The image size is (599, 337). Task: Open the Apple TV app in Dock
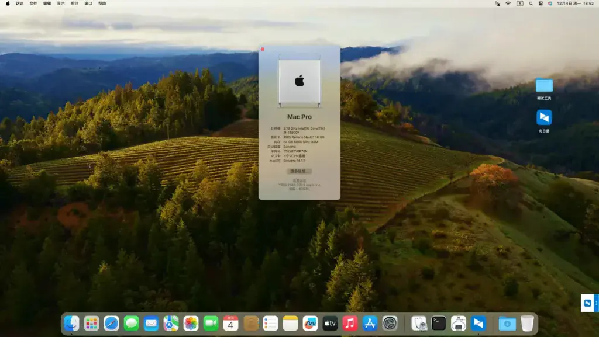pyautogui.click(x=330, y=324)
